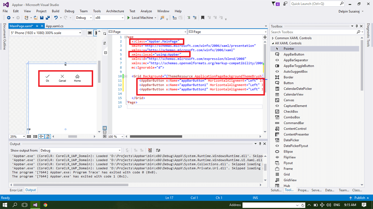The image size is (373, 209).
Task: Pin the Toolbox panel with the pushpin icon
Action: click(x=357, y=26)
